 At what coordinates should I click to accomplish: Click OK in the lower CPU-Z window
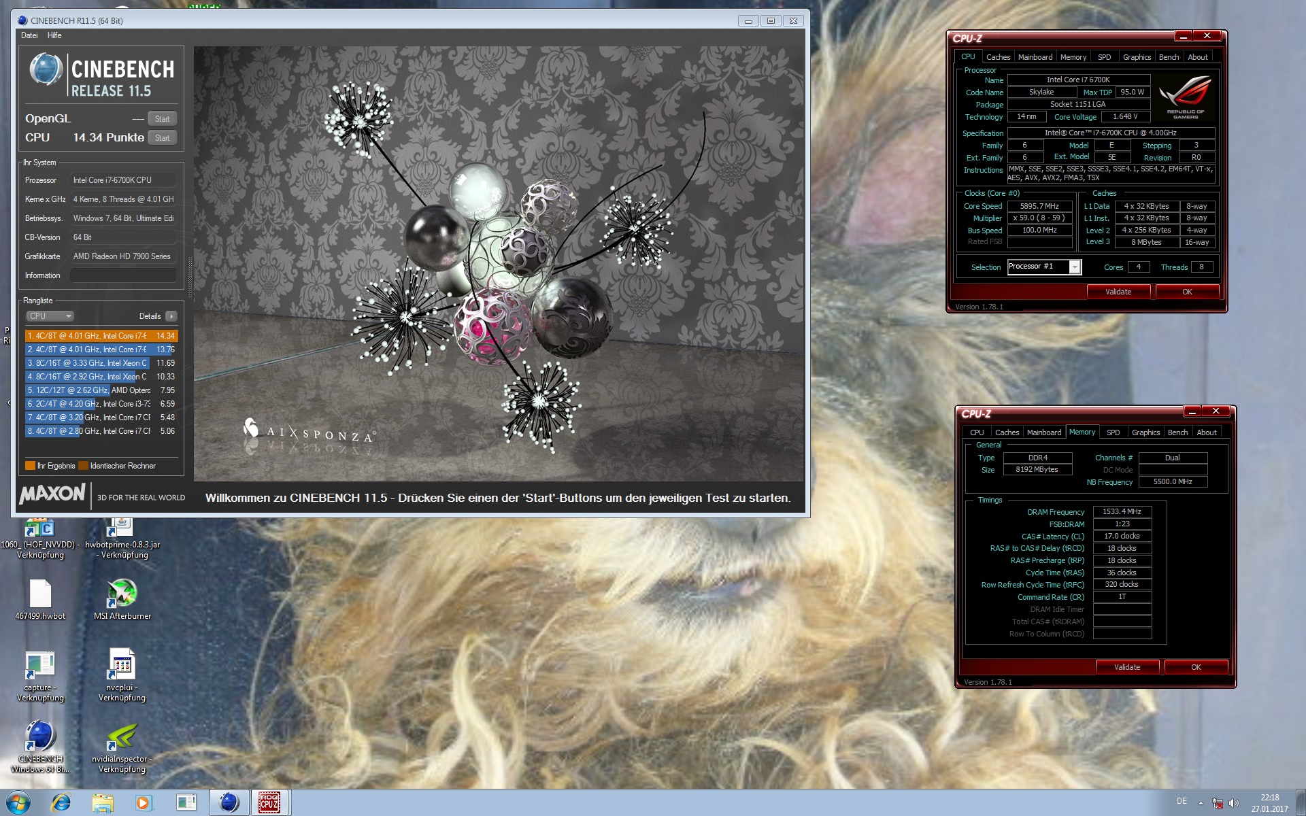point(1196,667)
